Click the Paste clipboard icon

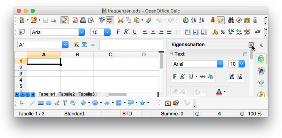[x=137, y=20]
